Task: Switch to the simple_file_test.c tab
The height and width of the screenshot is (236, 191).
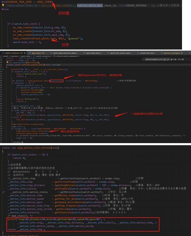Action: (x=146, y=53)
